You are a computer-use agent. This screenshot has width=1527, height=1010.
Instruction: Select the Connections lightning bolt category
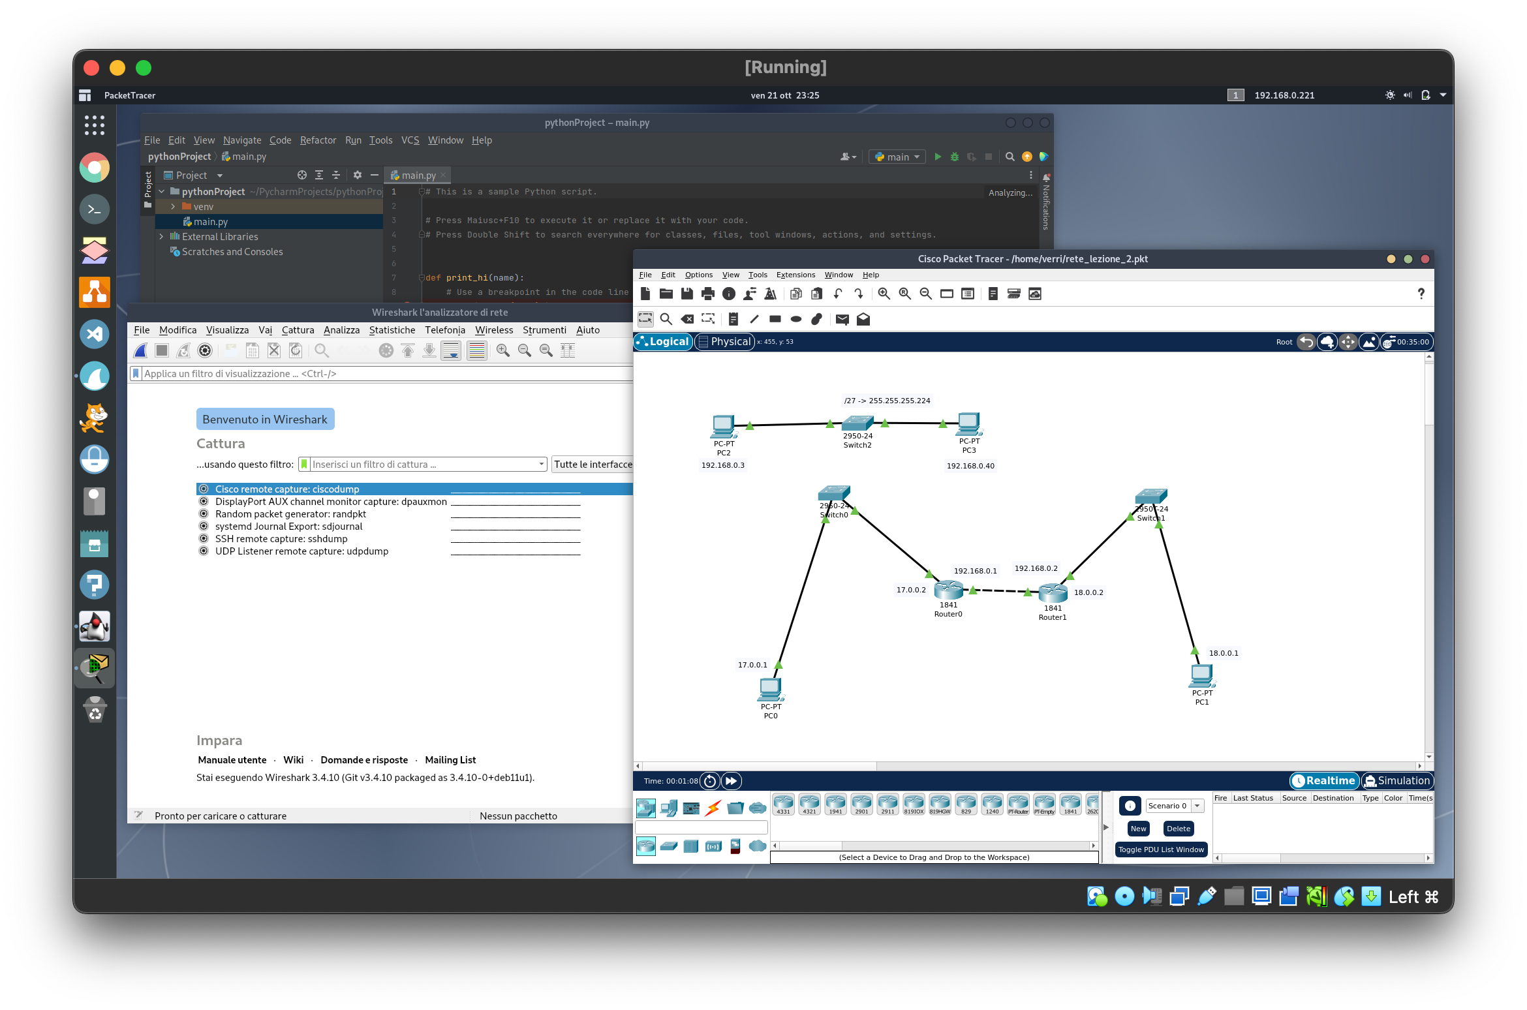pyautogui.click(x=713, y=808)
